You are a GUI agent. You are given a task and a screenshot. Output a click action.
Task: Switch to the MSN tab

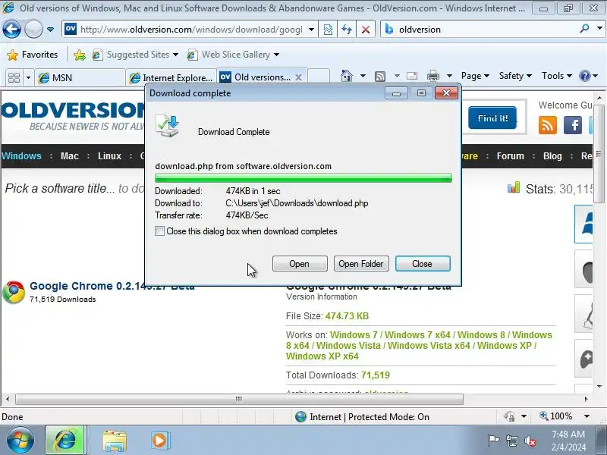(80, 78)
